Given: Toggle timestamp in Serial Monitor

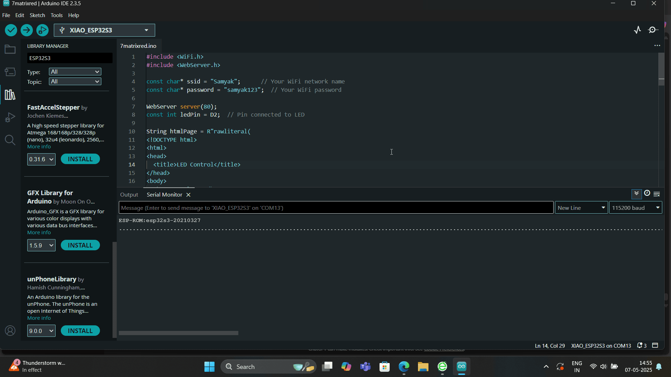Looking at the screenshot, I should tap(647, 193).
